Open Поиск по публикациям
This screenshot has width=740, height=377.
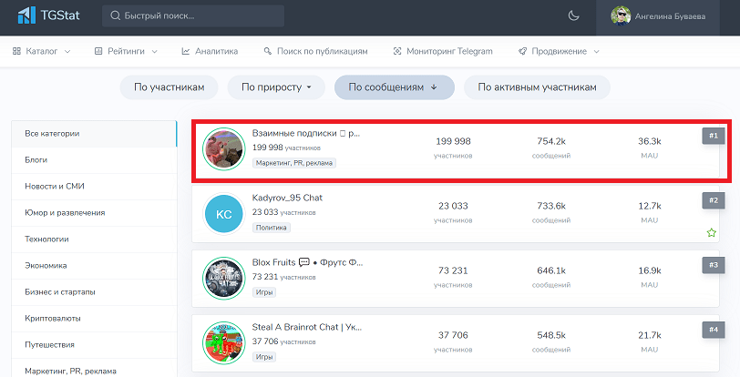(315, 52)
